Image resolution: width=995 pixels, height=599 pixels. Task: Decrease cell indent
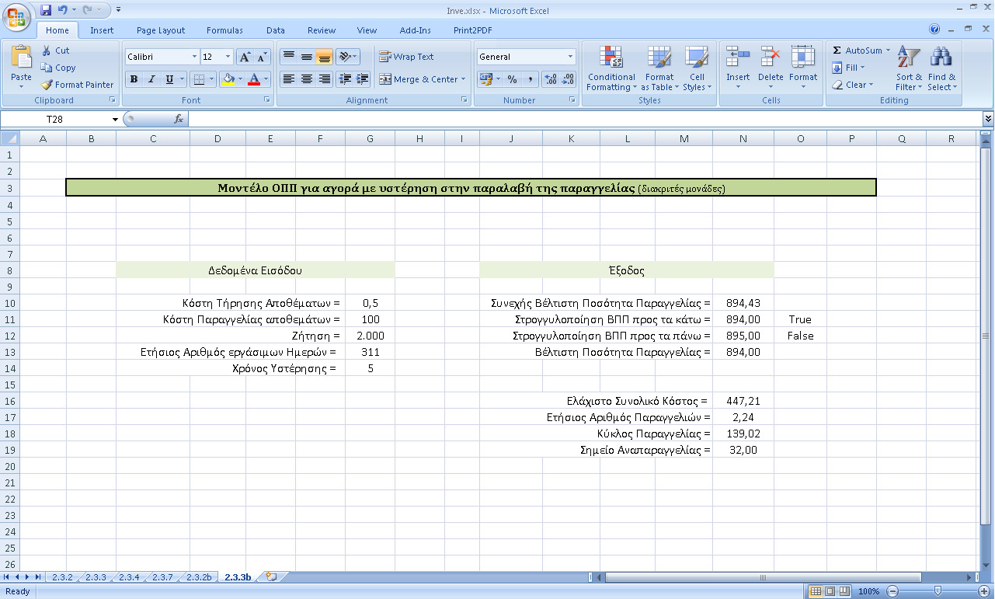tap(345, 79)
